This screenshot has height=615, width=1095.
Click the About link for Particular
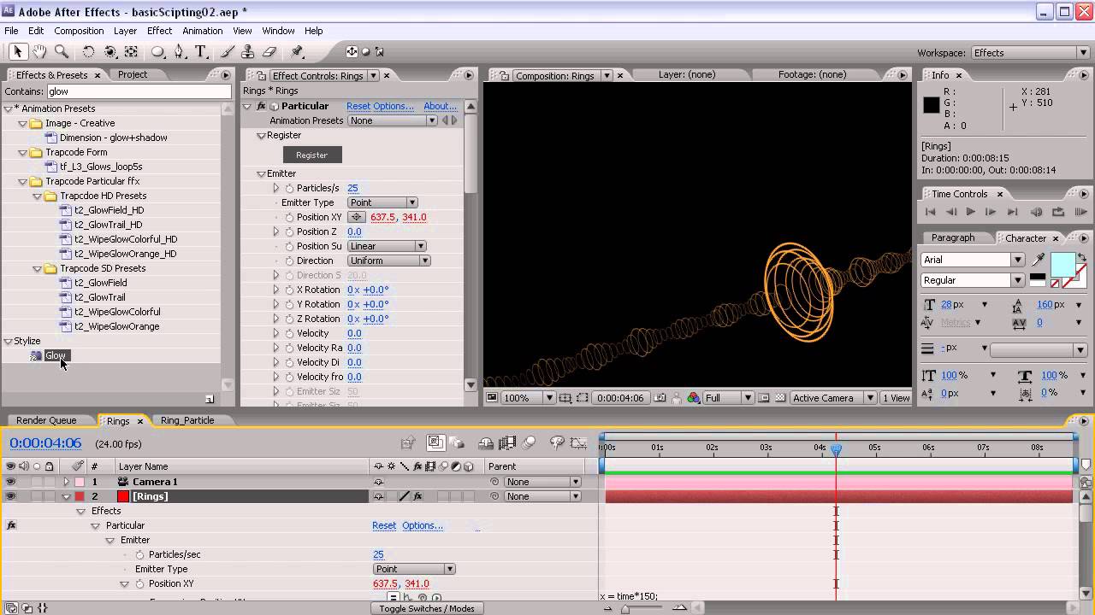pos(441,106)
